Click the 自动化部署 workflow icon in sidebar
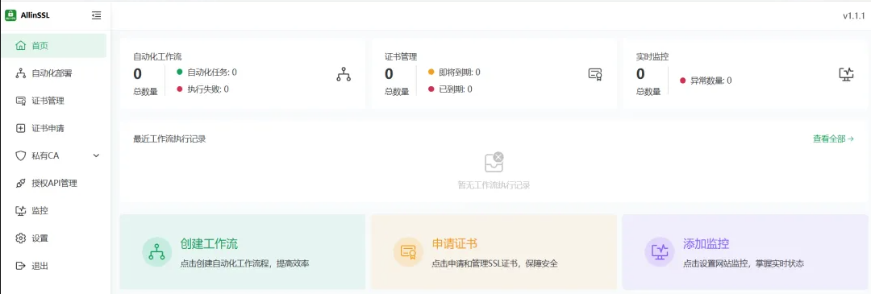871x294 pixels. tap(20, 73)
